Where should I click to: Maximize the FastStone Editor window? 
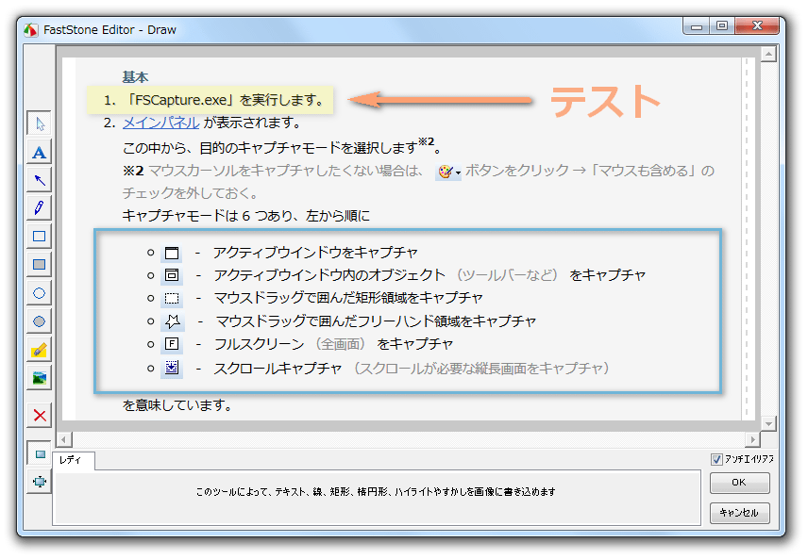tap(722, 25)
